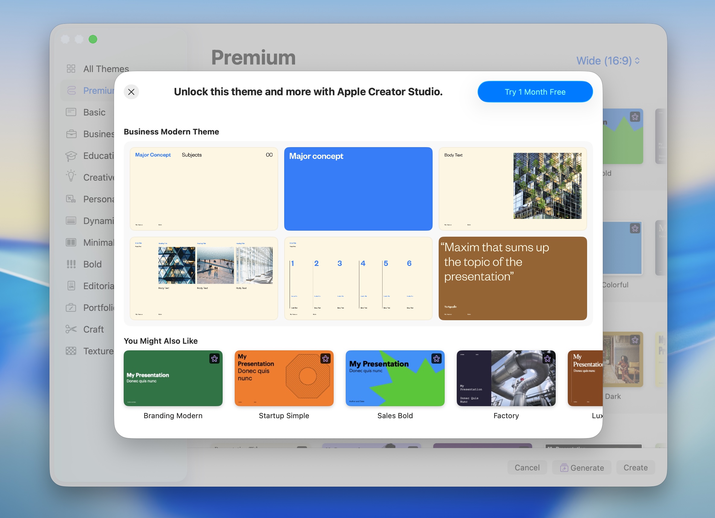This screenshot has width=715, height=518.
Task: Click premium badge on Branding Modern thumbnail
Action: (x=214, y=358)
